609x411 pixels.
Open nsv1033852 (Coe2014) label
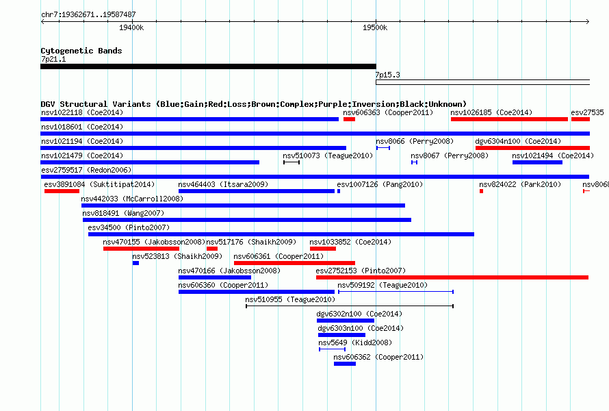tap(350, 242)
